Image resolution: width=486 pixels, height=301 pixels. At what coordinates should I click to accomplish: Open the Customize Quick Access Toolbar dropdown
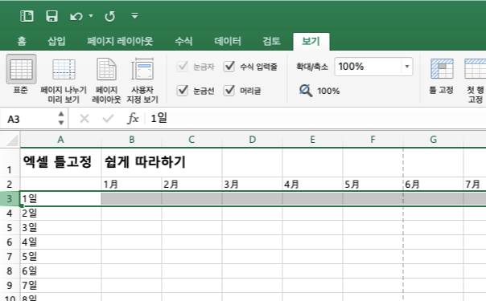pos(134,15)
